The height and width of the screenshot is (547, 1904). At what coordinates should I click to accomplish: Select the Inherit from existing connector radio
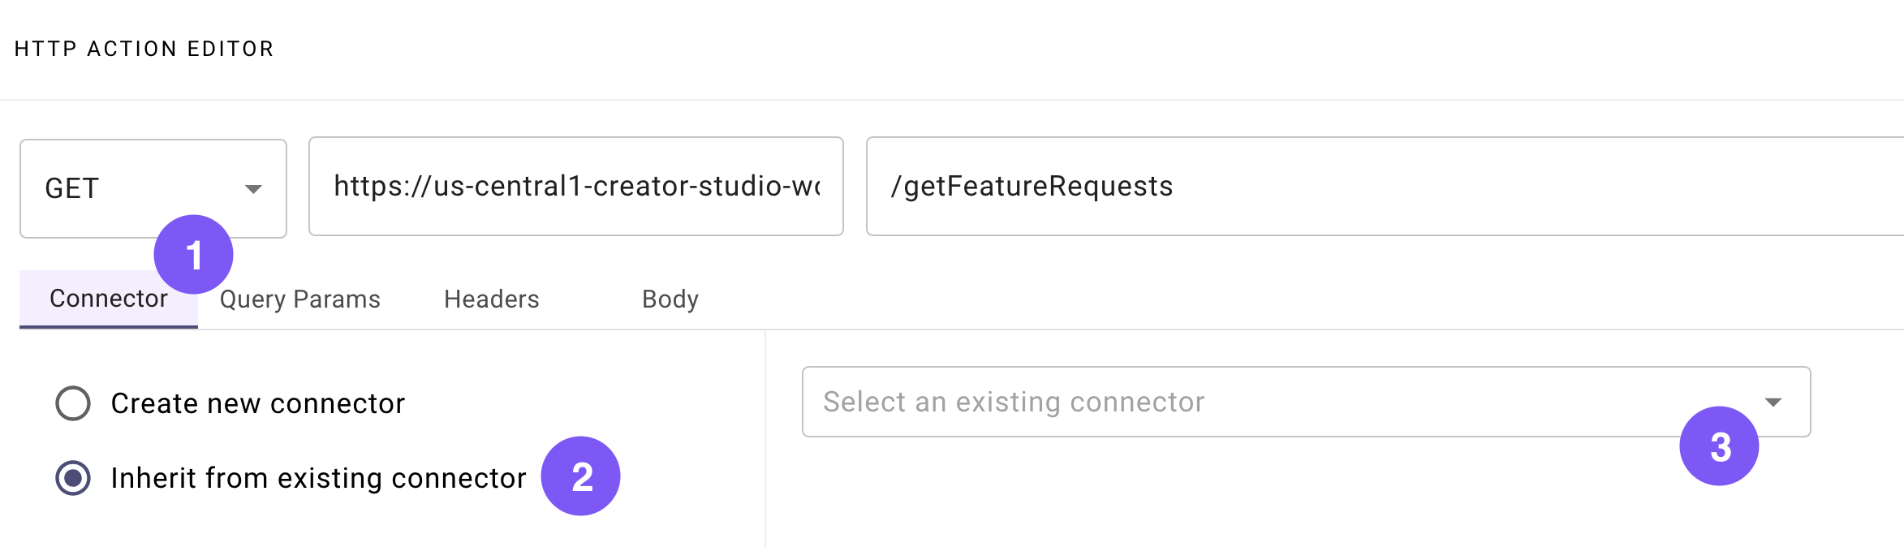click(73, 478)
